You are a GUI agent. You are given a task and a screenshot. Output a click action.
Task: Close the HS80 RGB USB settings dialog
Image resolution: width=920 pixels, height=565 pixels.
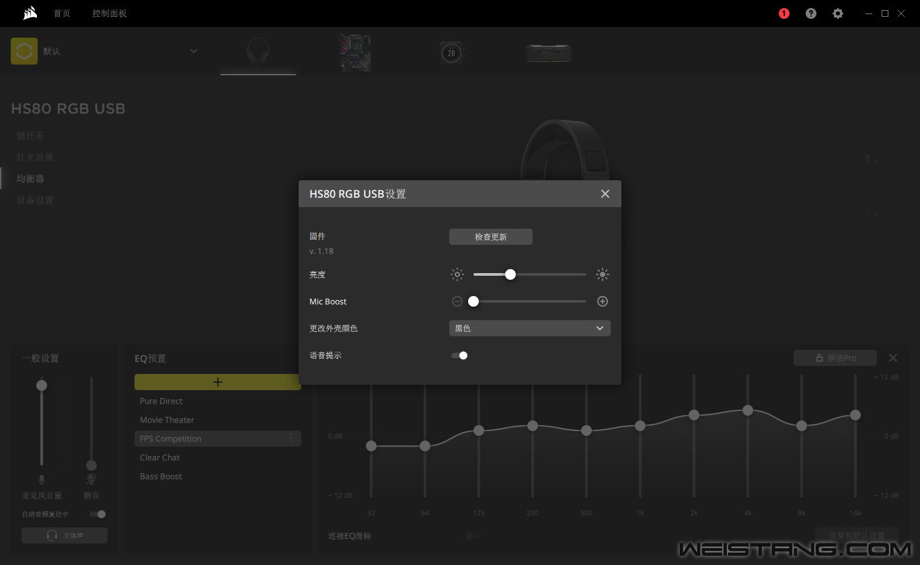605,194
